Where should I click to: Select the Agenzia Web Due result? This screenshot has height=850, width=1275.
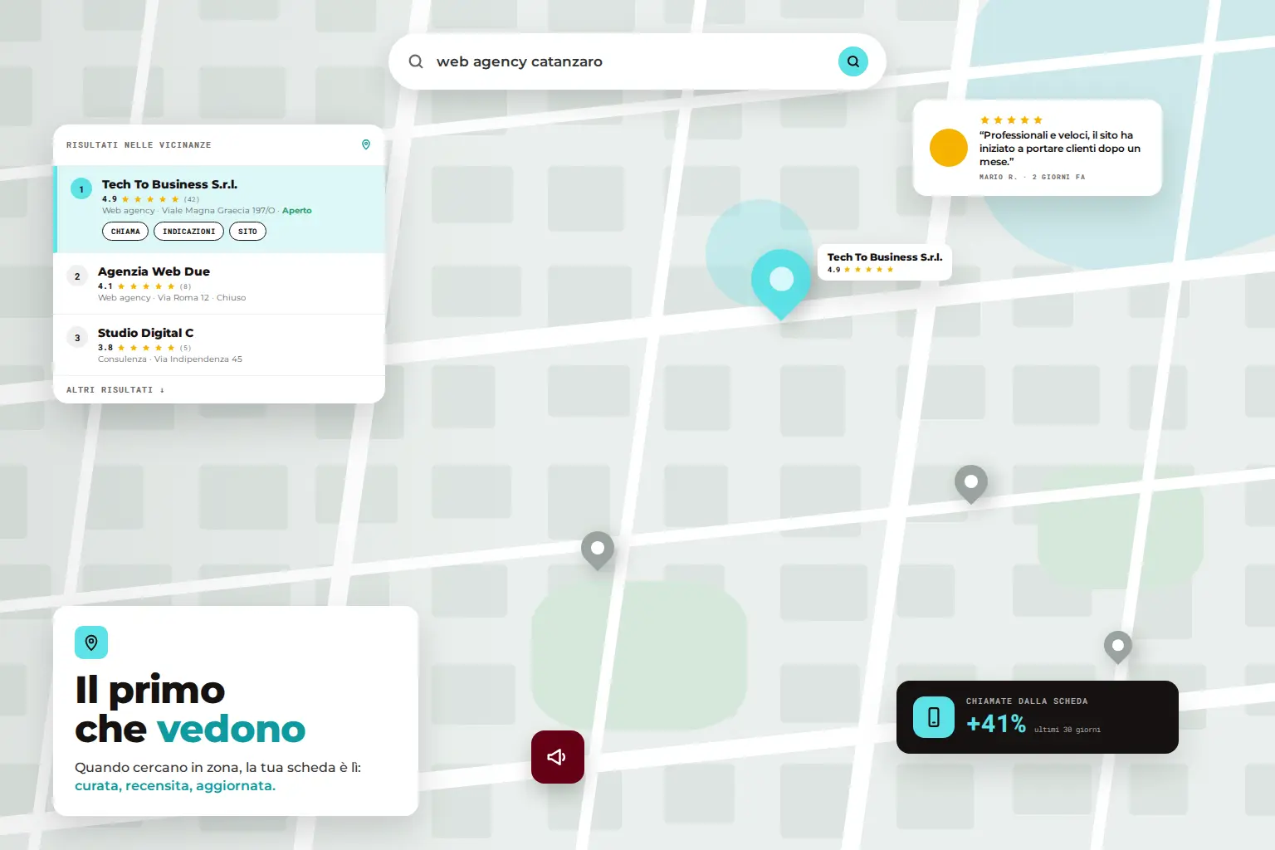[219, 284]
